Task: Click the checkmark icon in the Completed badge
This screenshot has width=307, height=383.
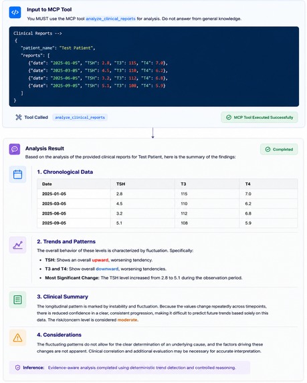Action: (268, 149)
